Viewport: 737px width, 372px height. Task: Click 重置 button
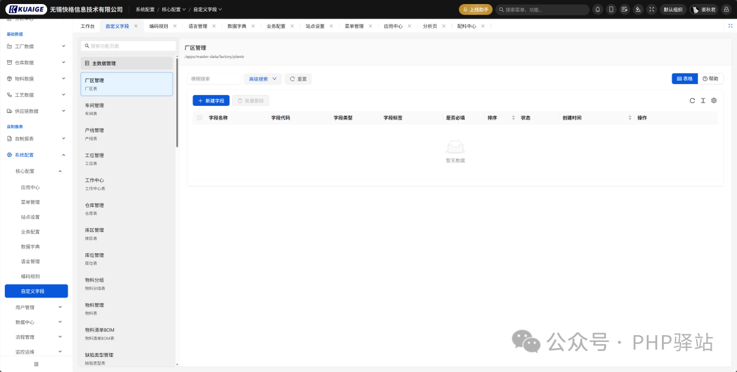pyautogui.click(x=298, y=79)
